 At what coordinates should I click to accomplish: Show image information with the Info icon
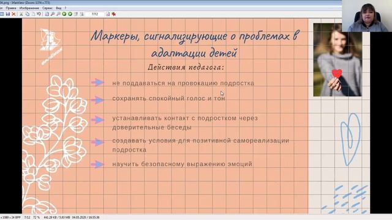[47, 14]
